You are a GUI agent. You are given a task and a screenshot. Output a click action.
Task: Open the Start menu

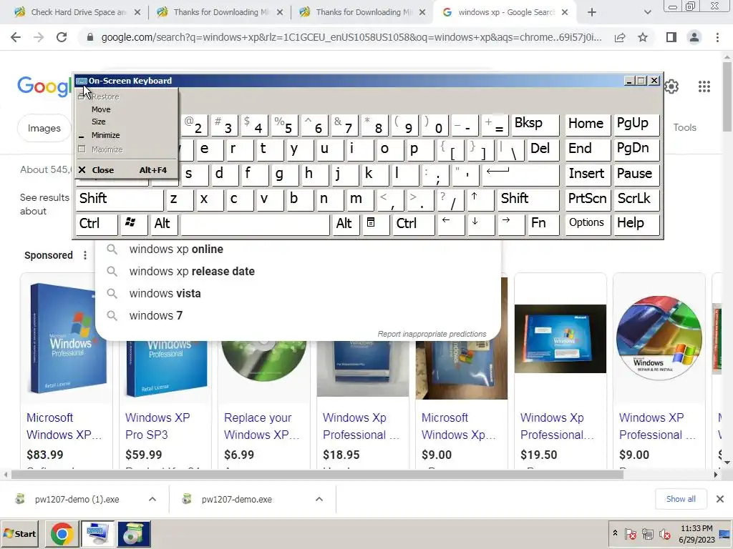20,534
